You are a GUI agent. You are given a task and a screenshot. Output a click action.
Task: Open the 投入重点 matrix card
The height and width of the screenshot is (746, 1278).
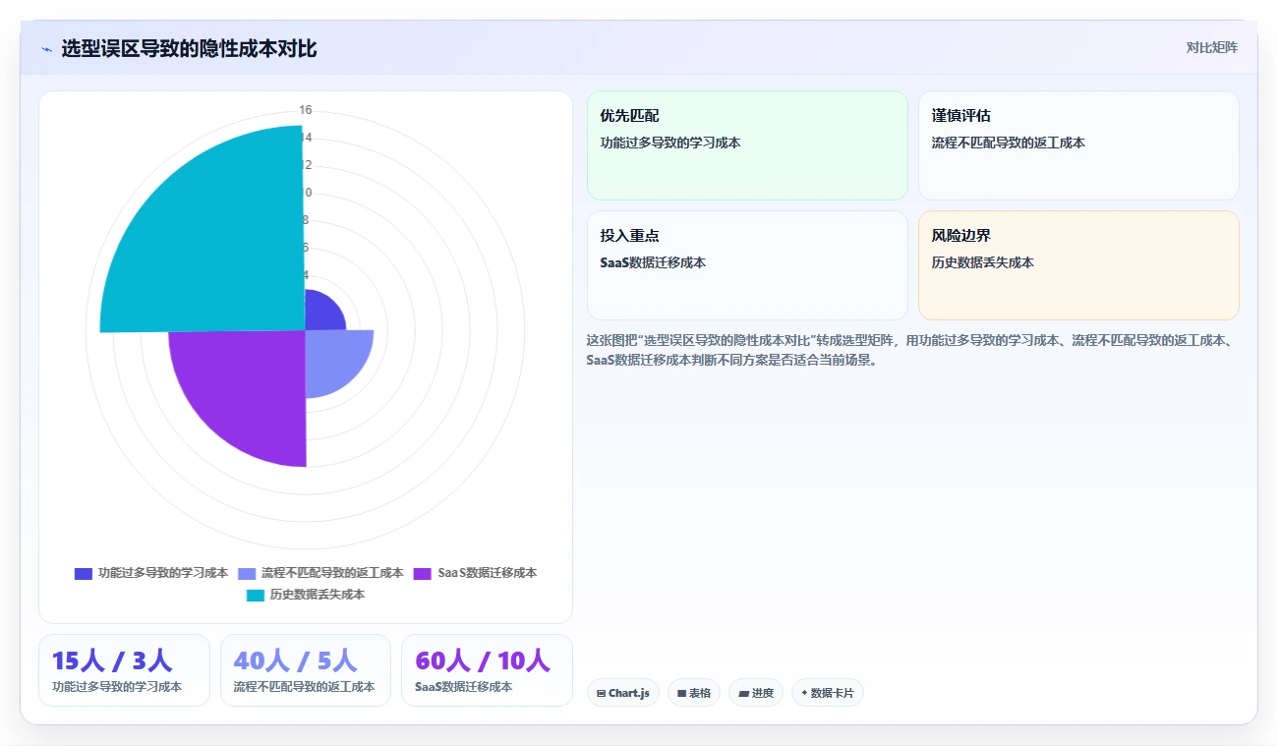pyautogui.click(x=747, y=265)
